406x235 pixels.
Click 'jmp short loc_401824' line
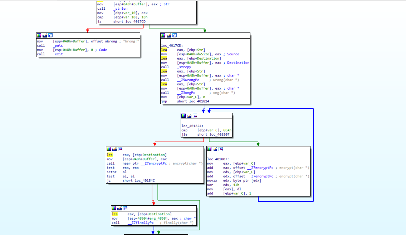click(x=185, y=101)
